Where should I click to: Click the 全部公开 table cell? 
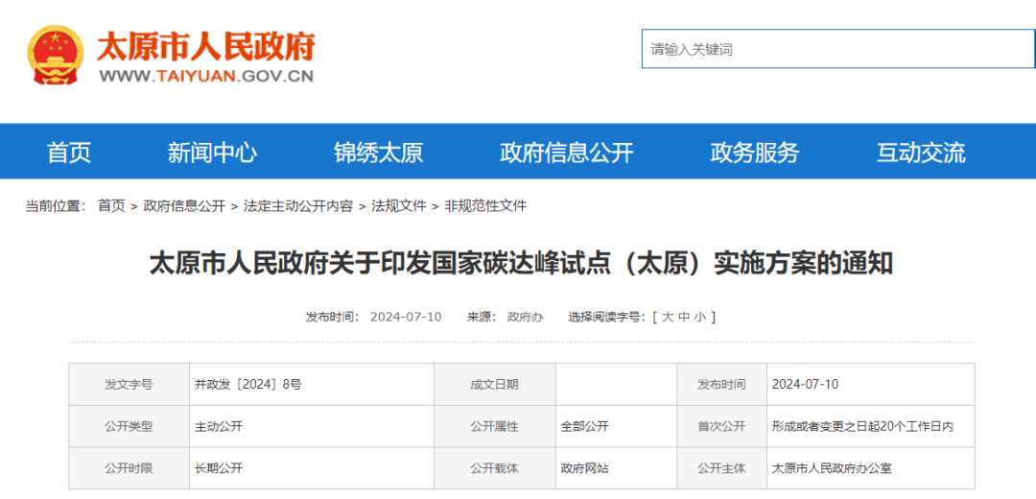tap(617, 426)
